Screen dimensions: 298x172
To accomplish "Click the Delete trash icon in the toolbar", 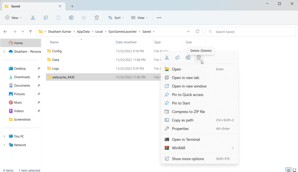I will pos(97,18).
